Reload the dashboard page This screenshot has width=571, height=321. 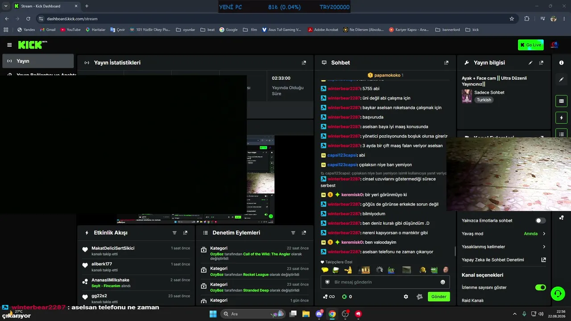(28, 19)
